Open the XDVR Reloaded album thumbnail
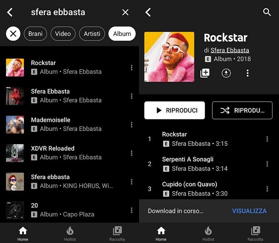The height and width of the screenshot is (243, 279). pos(15,153)
